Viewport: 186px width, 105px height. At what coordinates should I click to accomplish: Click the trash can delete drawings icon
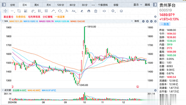pyautogui.click(x=96, y=11)
